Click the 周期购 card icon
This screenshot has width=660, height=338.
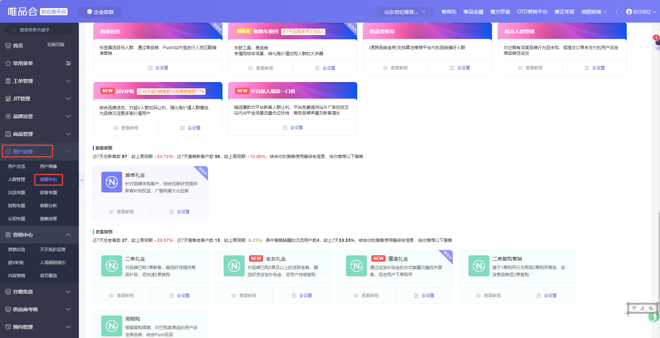[x=112, y=326]
